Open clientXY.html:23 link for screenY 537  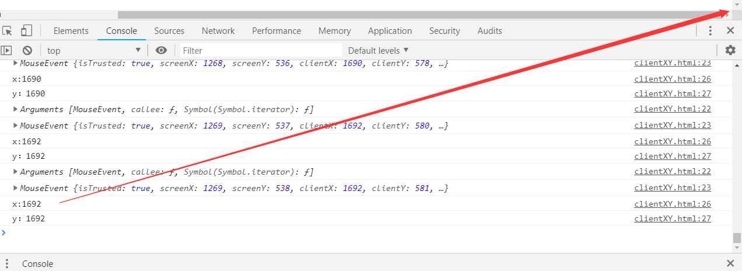pyautogui.click(x=673, y=125)
